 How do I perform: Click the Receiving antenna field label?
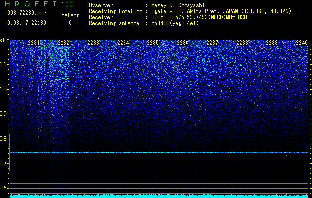pos(114,23)
